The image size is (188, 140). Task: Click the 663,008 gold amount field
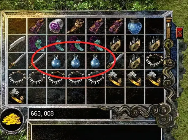point(69,114)
